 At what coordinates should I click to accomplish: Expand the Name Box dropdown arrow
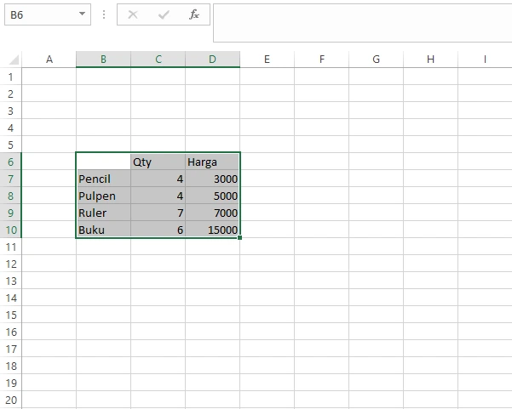click(83, 14)
